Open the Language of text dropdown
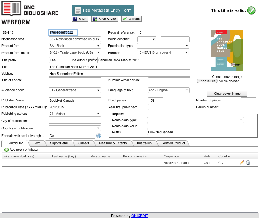This screenshot has height=220, width=260. coord(169,90)
